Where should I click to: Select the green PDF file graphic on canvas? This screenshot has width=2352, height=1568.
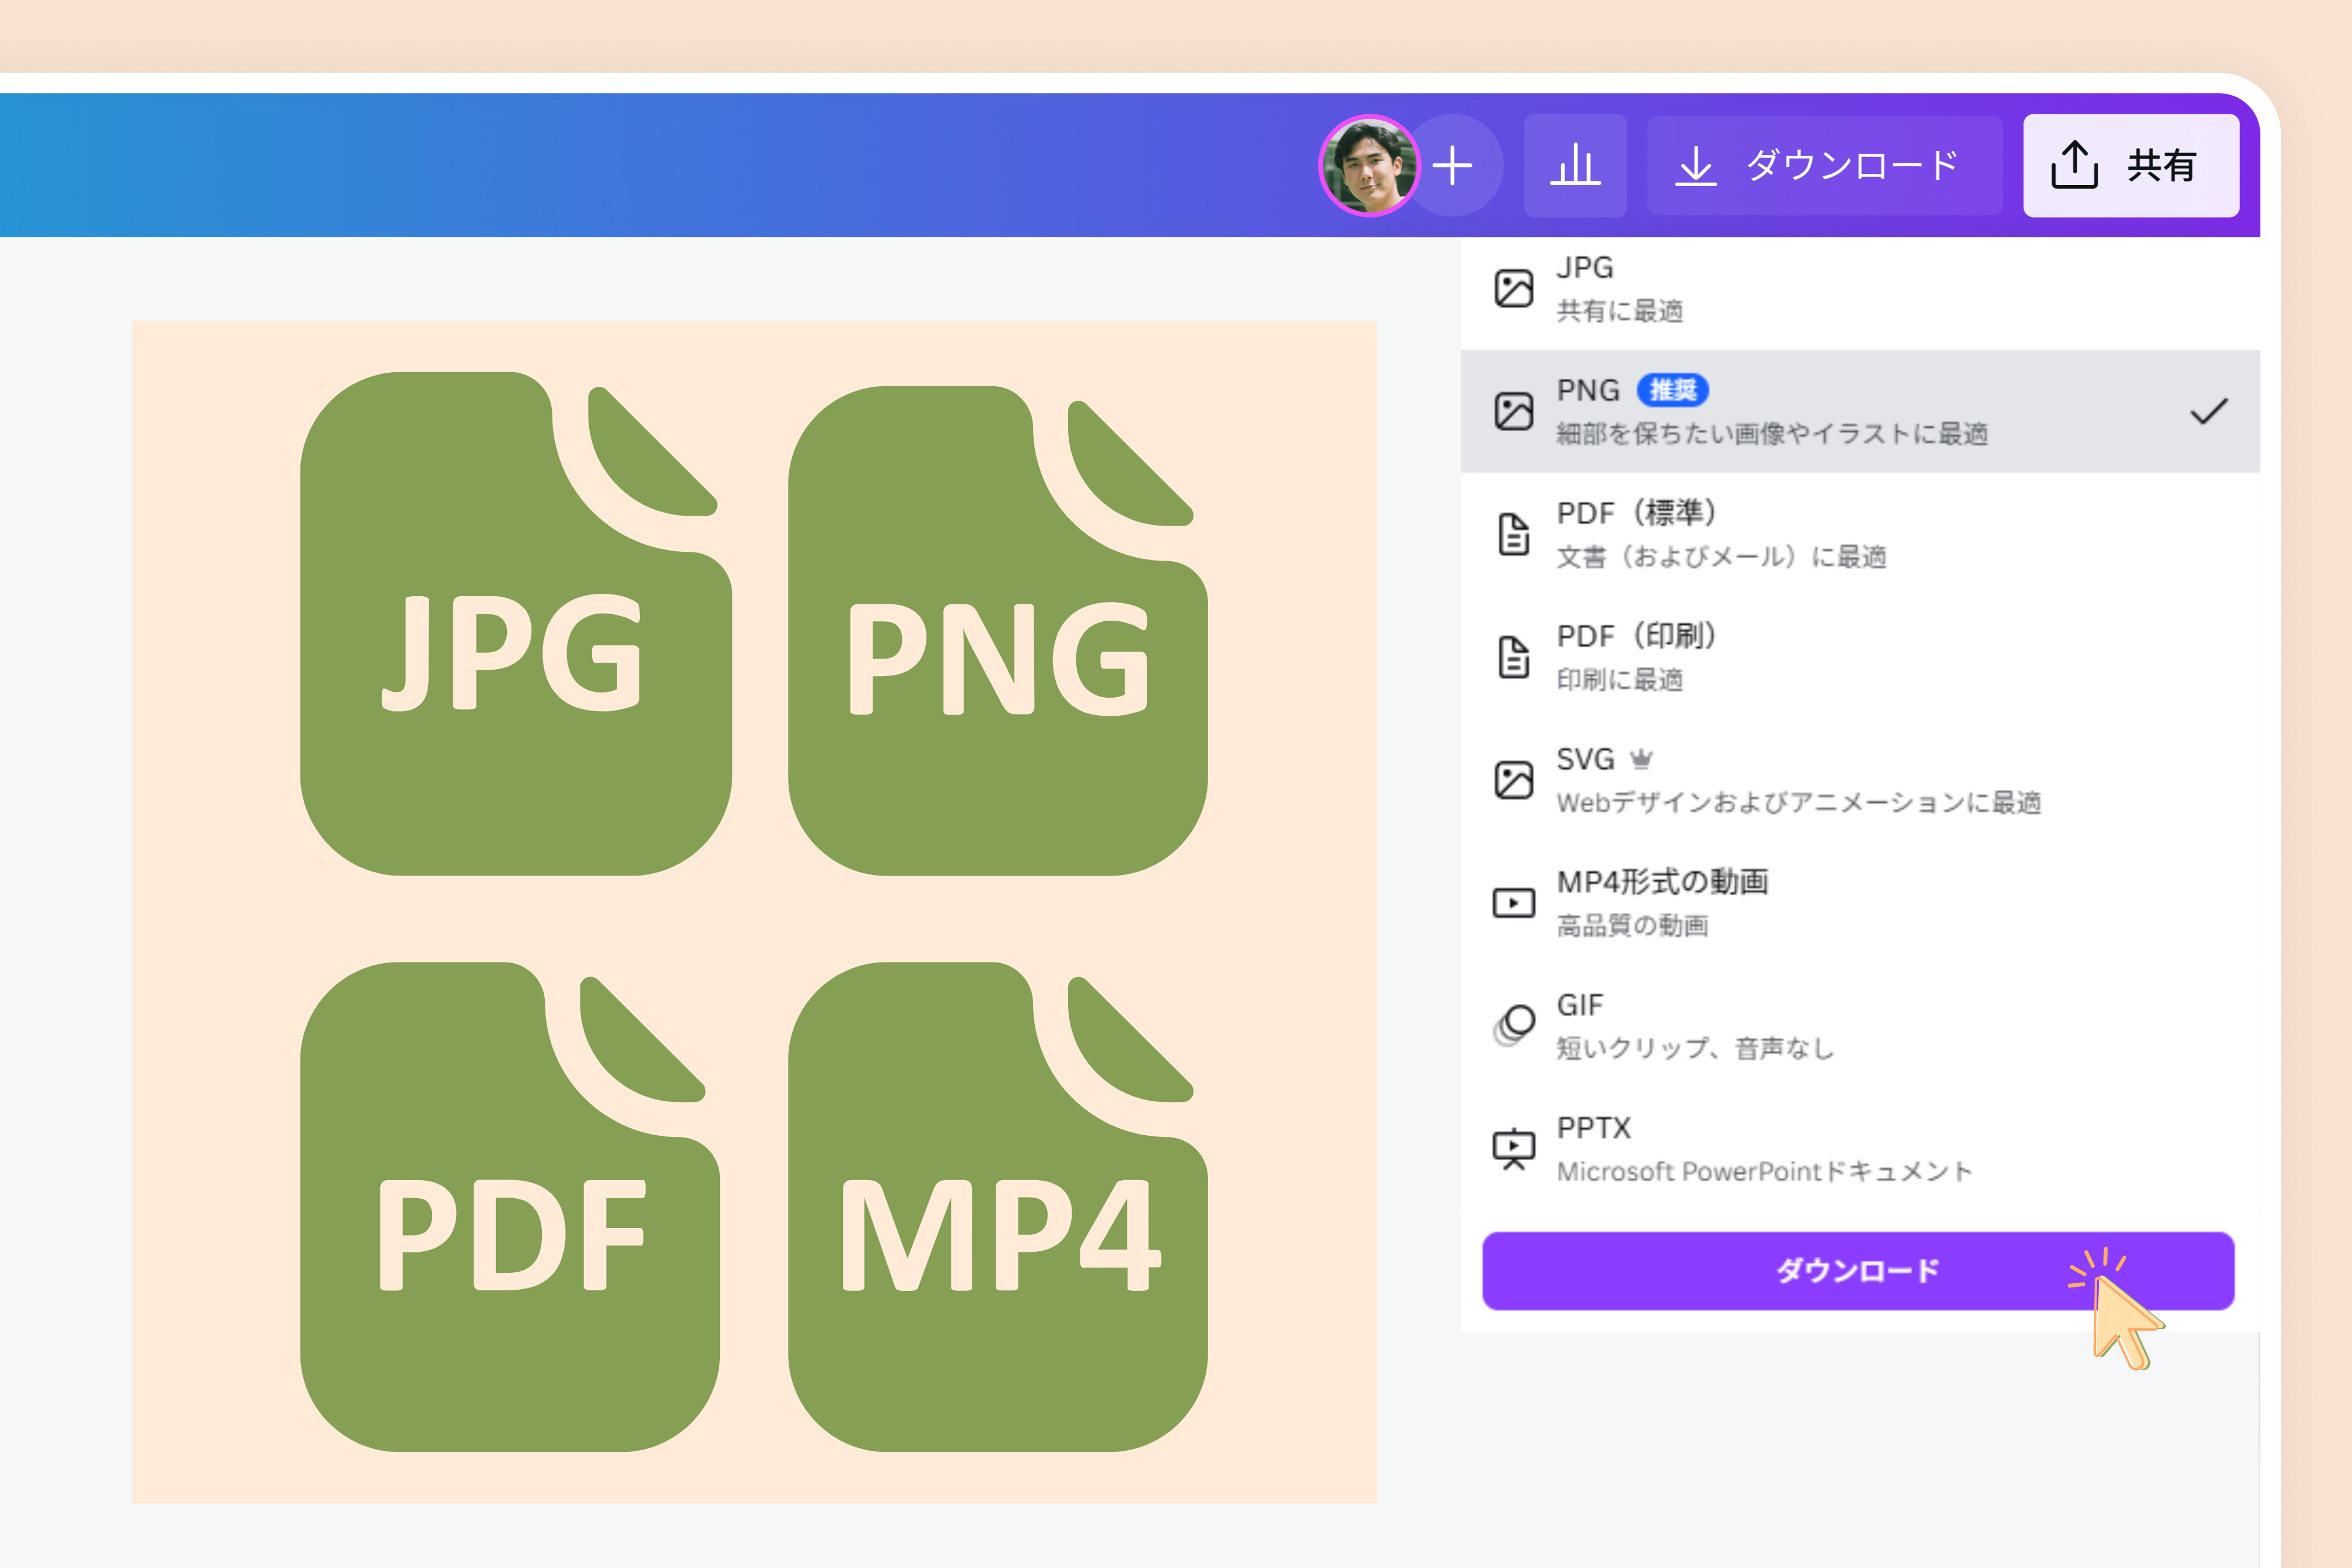pyautogui.click(x=510, y=1207)
